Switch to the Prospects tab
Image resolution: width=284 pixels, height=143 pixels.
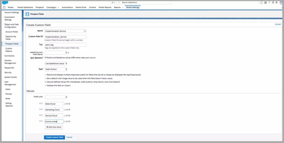point(40,7)
